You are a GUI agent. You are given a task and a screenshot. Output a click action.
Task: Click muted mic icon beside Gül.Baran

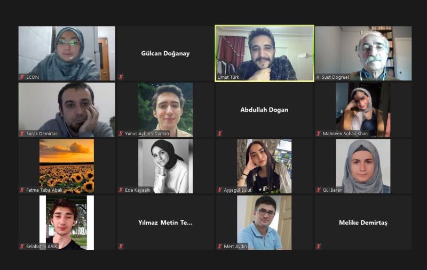[x=319, y=190]
